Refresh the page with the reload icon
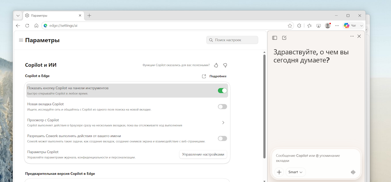Screen dimensions: 391x182 pyautogui.click(x=27, y=25)
